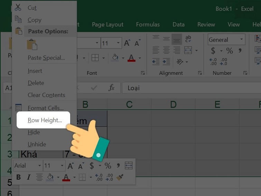261x196 pixels.
Task: Select column E header
Action: (x=217, y=104)
